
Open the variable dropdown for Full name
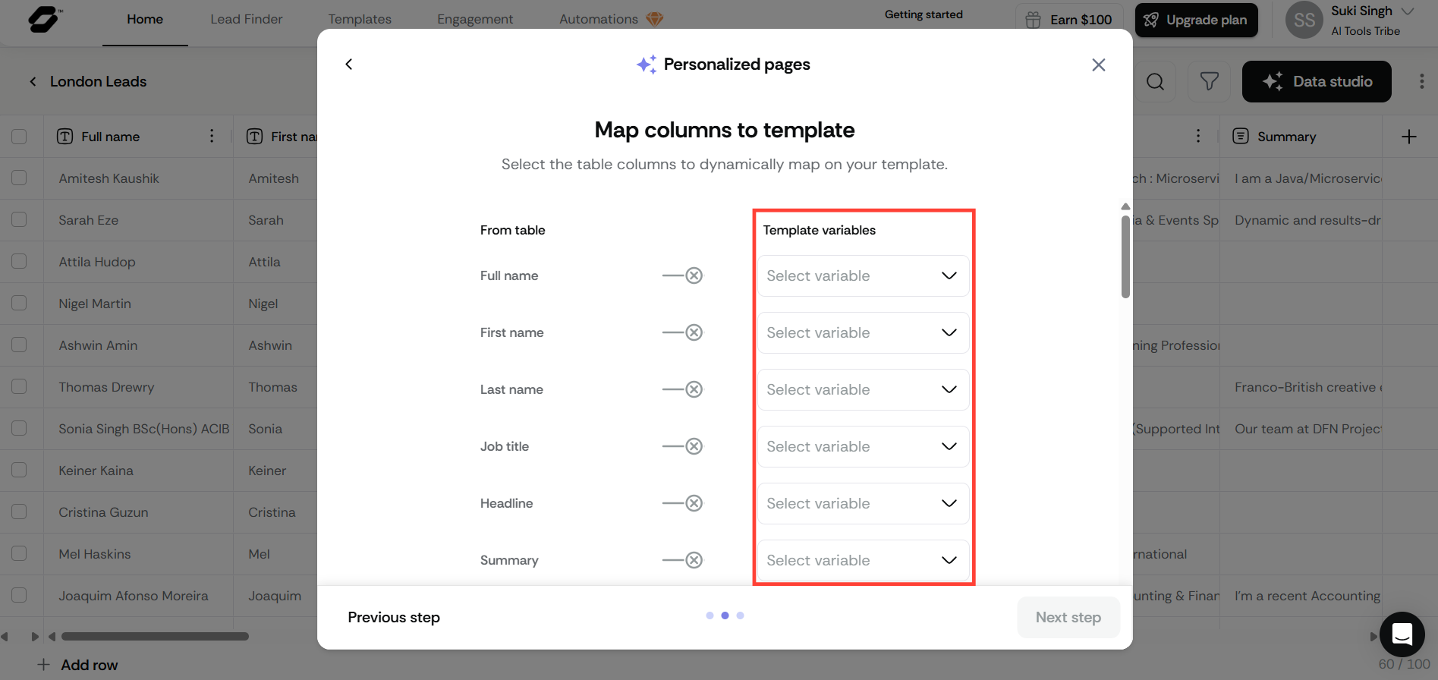click(863, 275)
